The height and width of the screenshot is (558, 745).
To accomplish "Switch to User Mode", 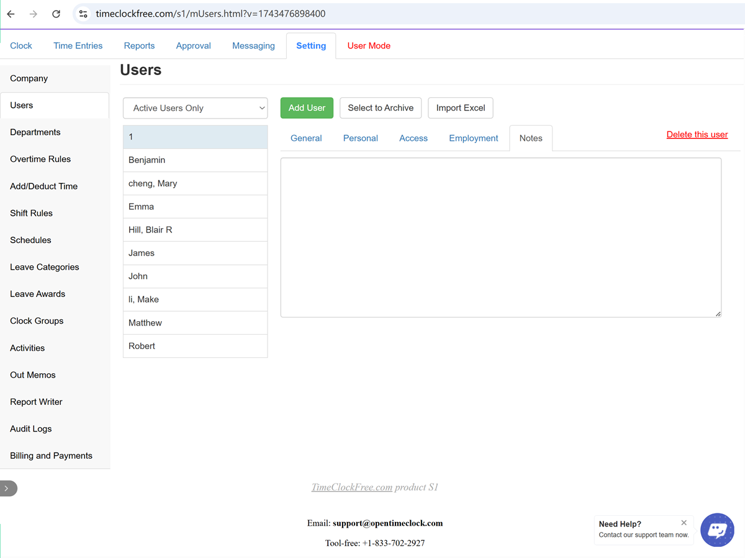I will point(369,46).
